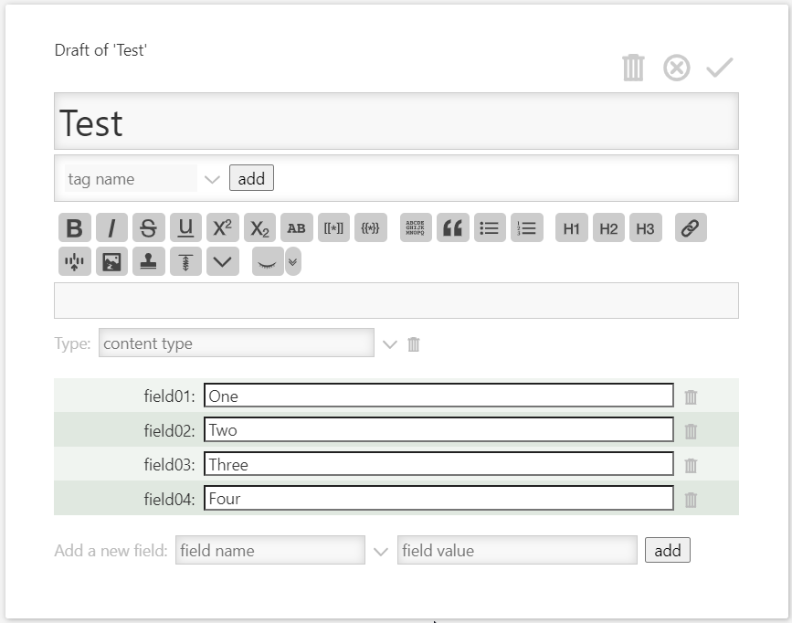The width and height of the screenshot is (792, 623).
Task: Toggle the preview pane eye icon
Action: click(x=268, y=262)
